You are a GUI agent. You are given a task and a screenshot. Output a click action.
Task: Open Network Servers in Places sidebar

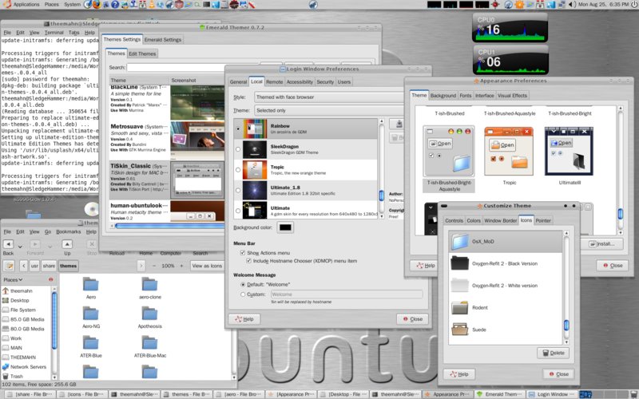tap(26, 367)
